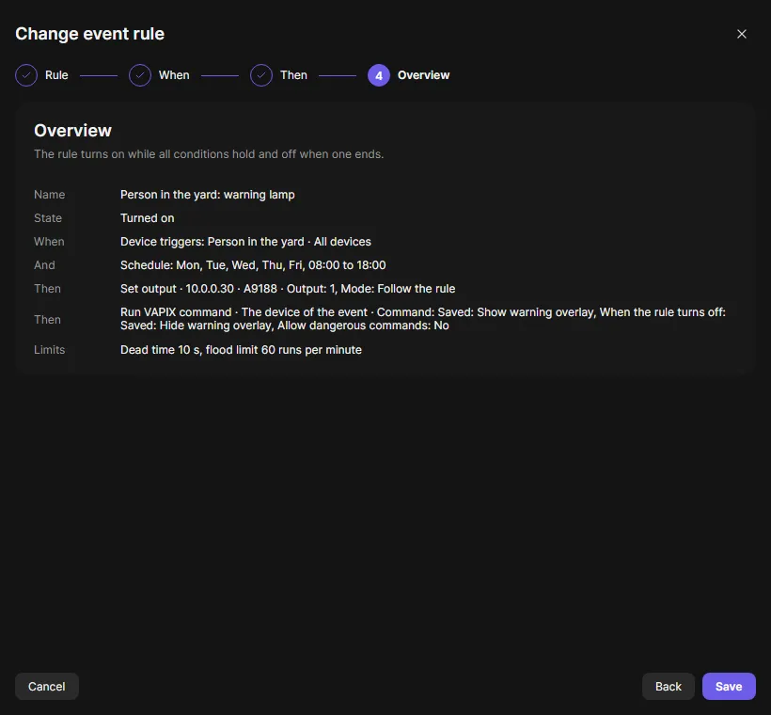Select the Run VAPIX command action text
The image size is (771, 715).
[x=423, y=319]
